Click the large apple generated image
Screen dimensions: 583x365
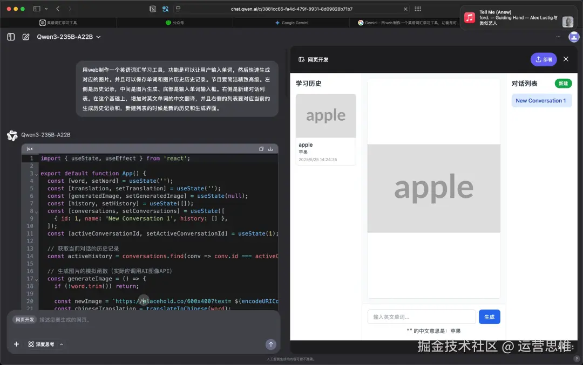click(434, 188)
